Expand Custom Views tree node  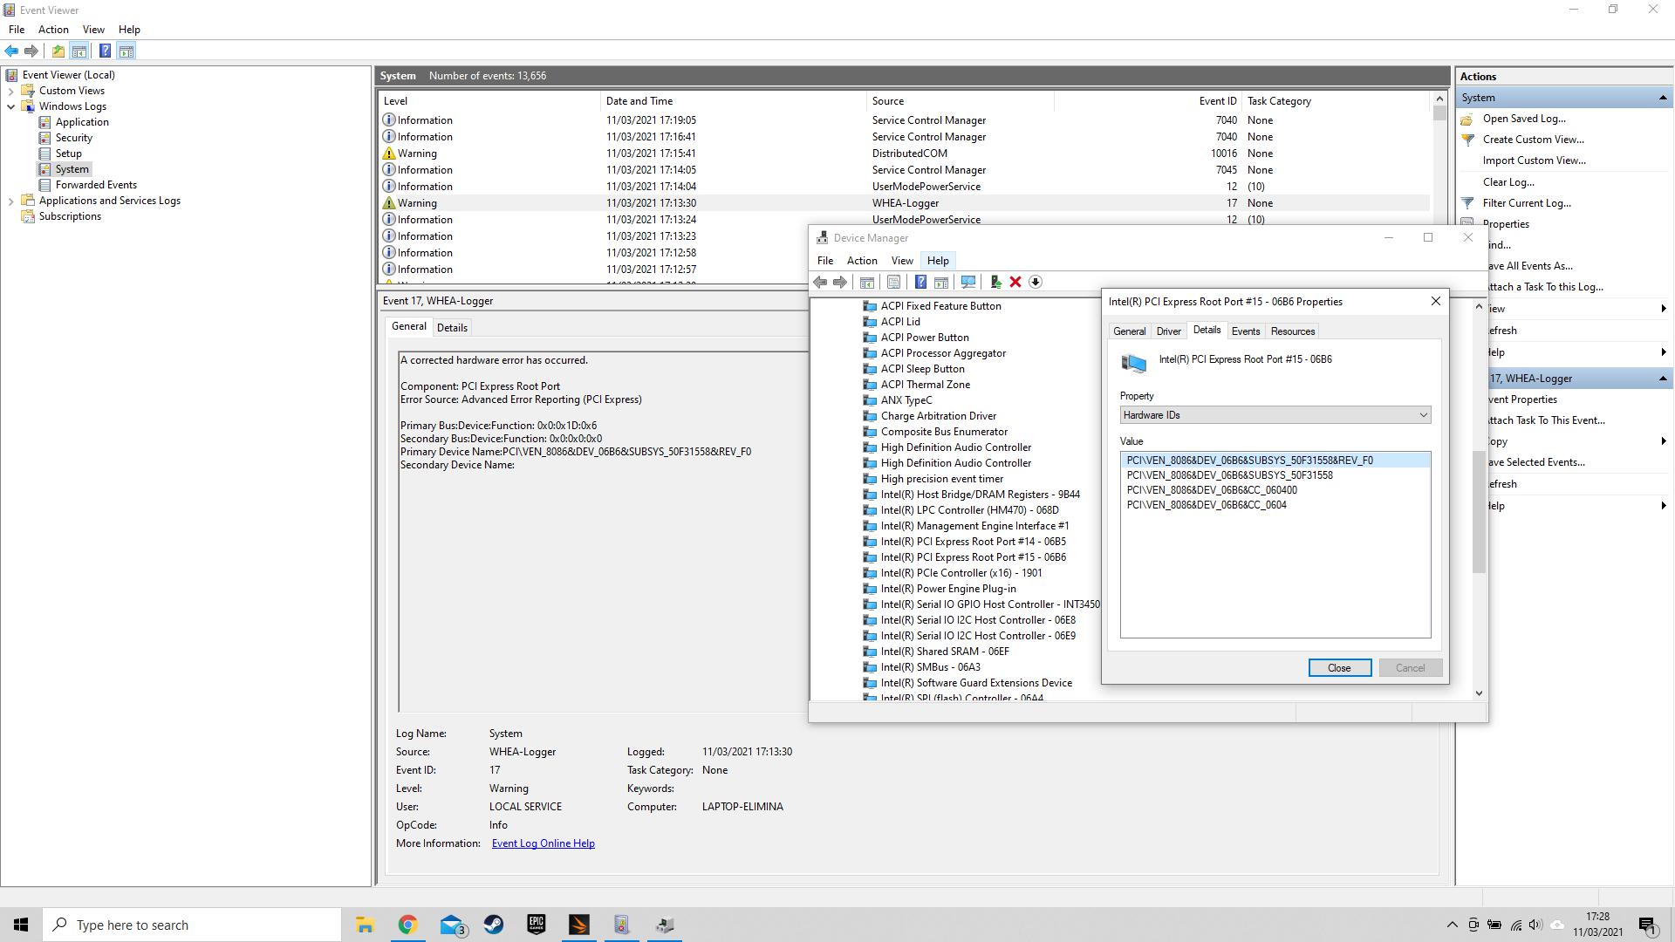coord(10,91)
